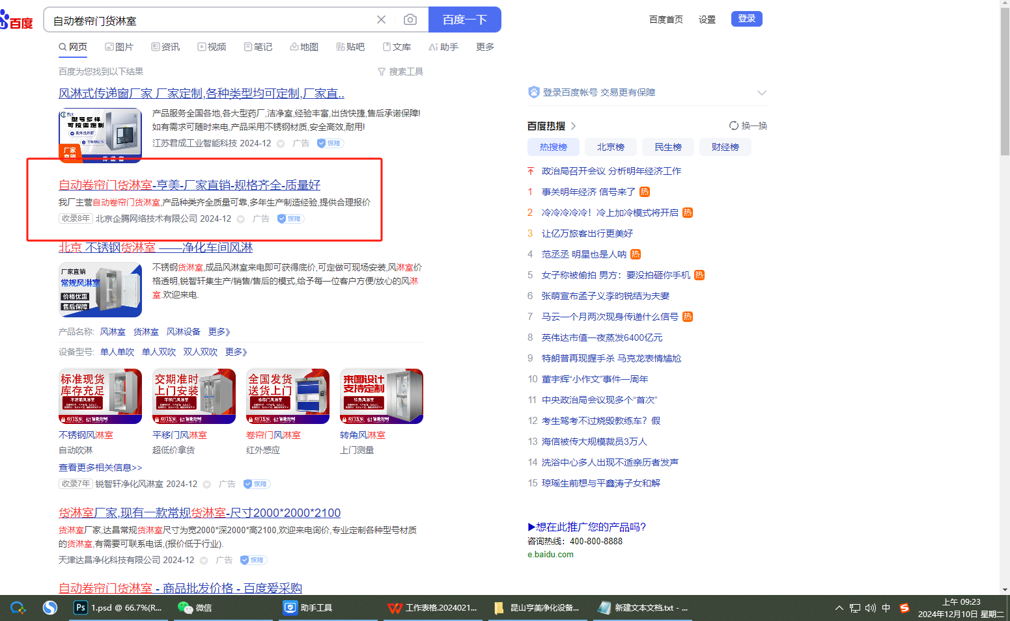Open WeChat from the taskbar
The image size is (1010, 621).
pos(195,608)
